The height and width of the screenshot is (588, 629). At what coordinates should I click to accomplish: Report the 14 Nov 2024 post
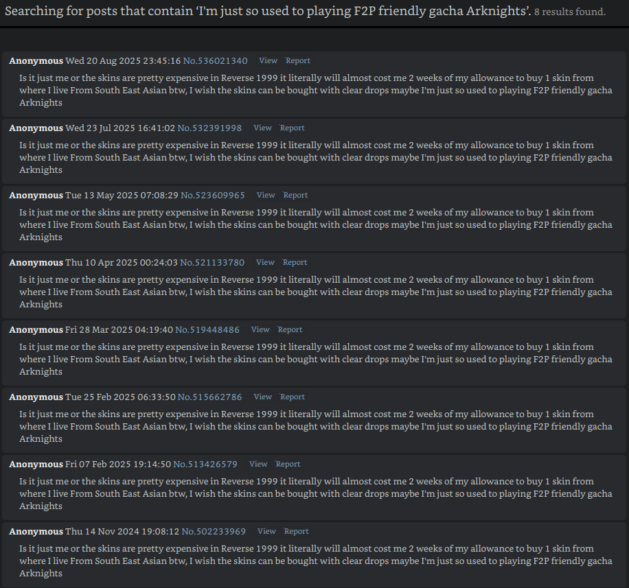[296, 531]
